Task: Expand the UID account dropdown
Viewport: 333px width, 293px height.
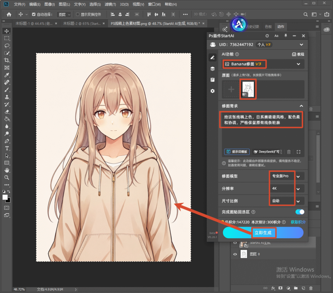Action: (x=301, y=45)
